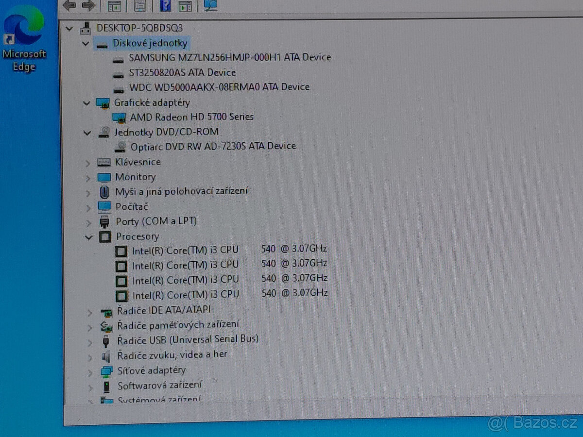This screenshot has height=437, width=583.
Task: Expand the Klávesnice category
Action: tap(88, 163)
